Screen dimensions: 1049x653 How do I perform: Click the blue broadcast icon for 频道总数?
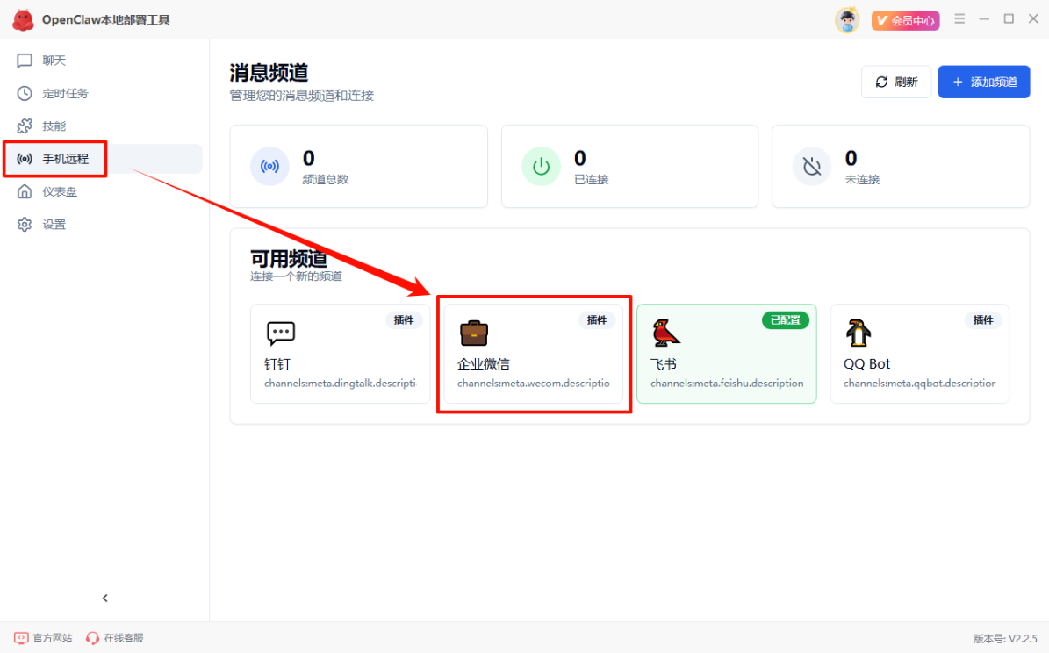[x=269, y=166]
